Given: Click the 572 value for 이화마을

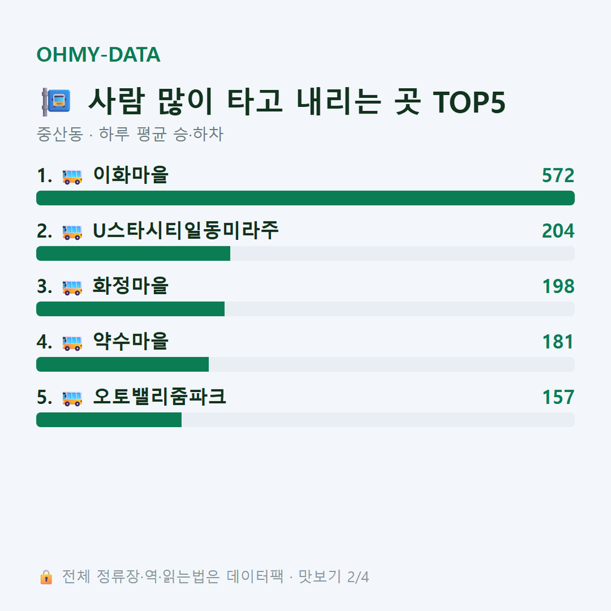Looking at the screenshot, I should (558, 175).
